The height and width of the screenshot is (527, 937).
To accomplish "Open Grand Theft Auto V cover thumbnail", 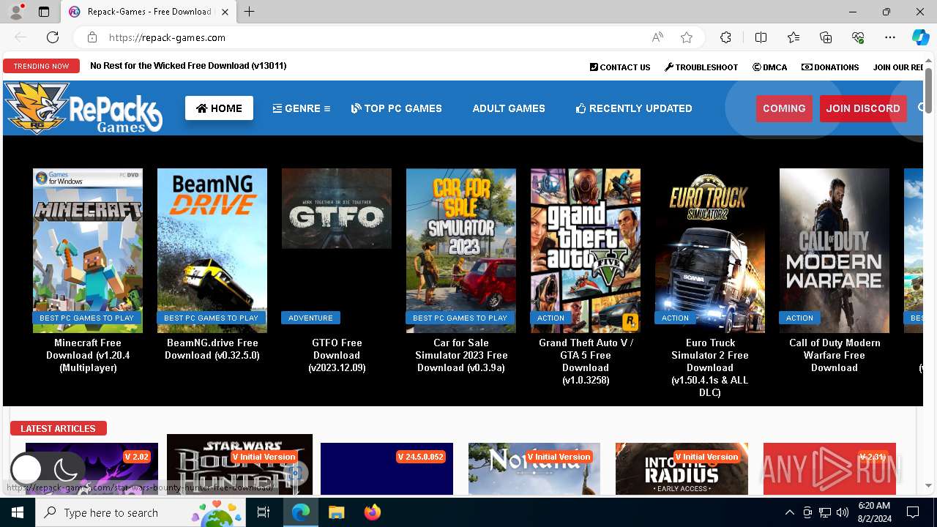I will (586, 250).
